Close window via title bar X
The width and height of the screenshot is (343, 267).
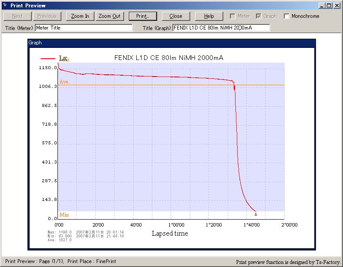(x=337, y=6)
